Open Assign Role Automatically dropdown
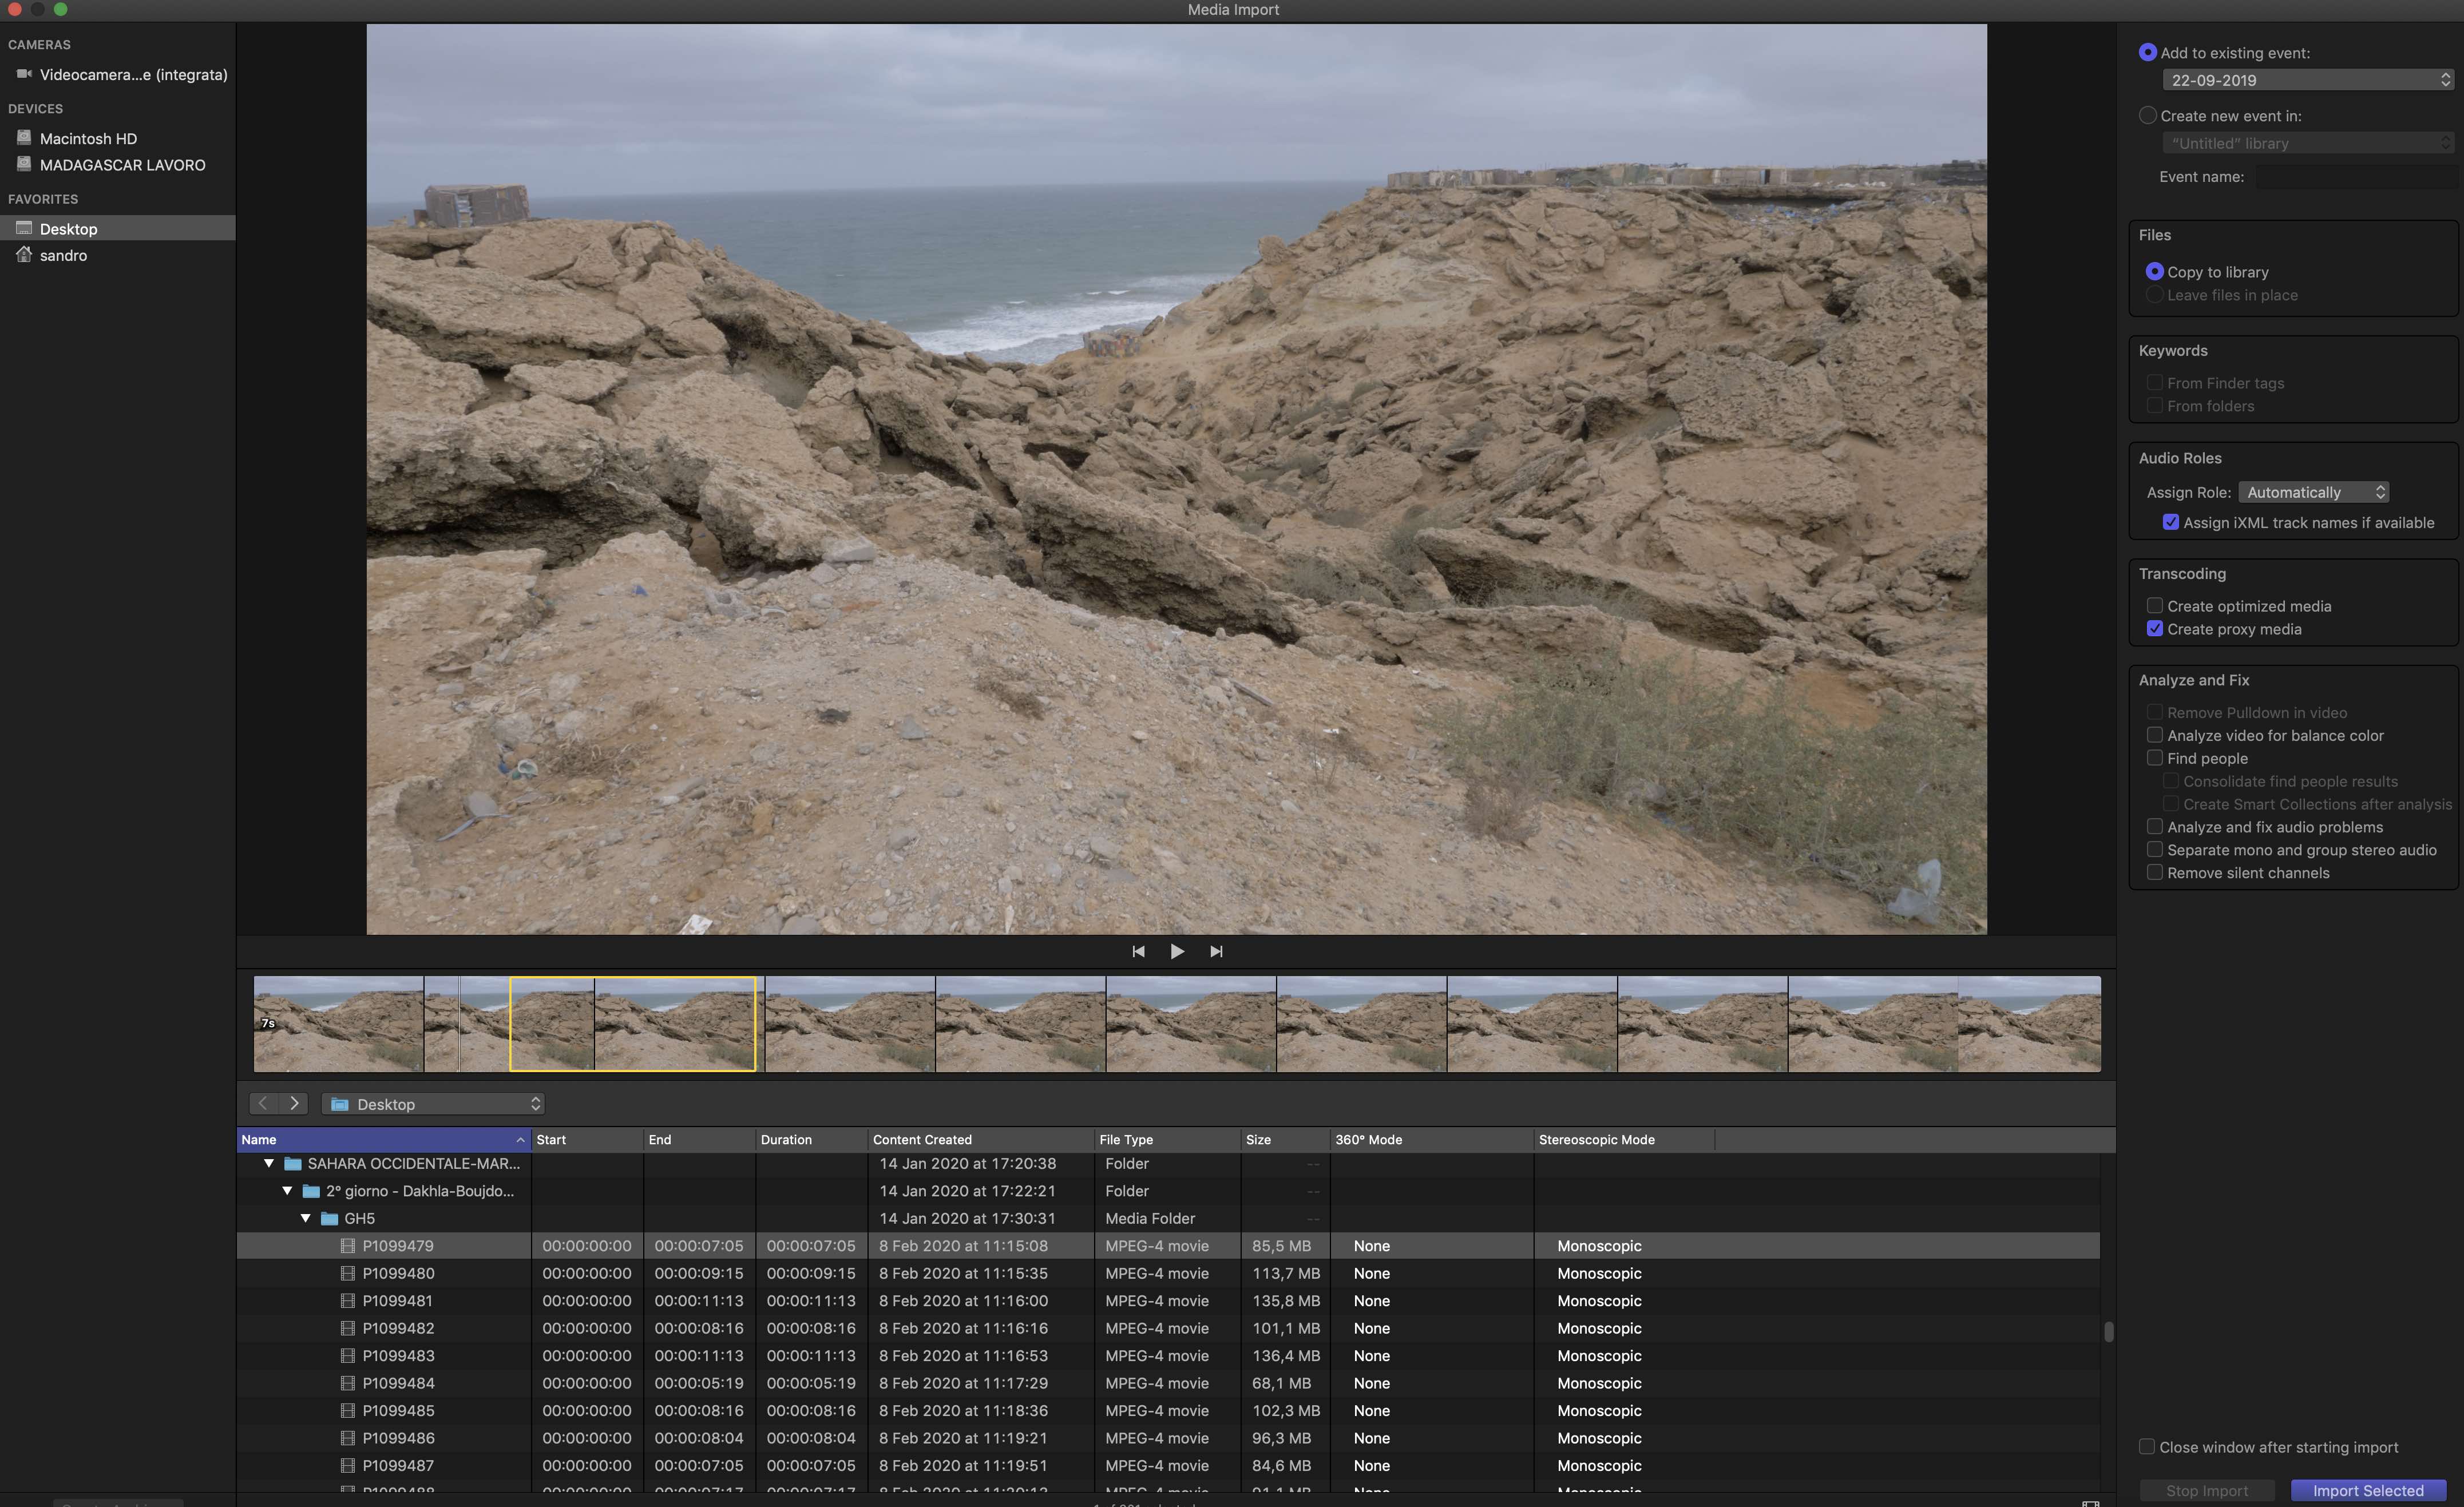 pyautogui.click(x=2314, y=492)
